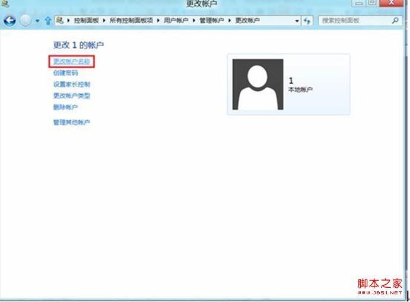Image resolution: width=410 pixels, height=302 pixels.
Task: Maximize the 更改帐户 window
Action: coord(372,2)
